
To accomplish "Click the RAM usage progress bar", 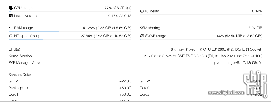I will 70,32.
